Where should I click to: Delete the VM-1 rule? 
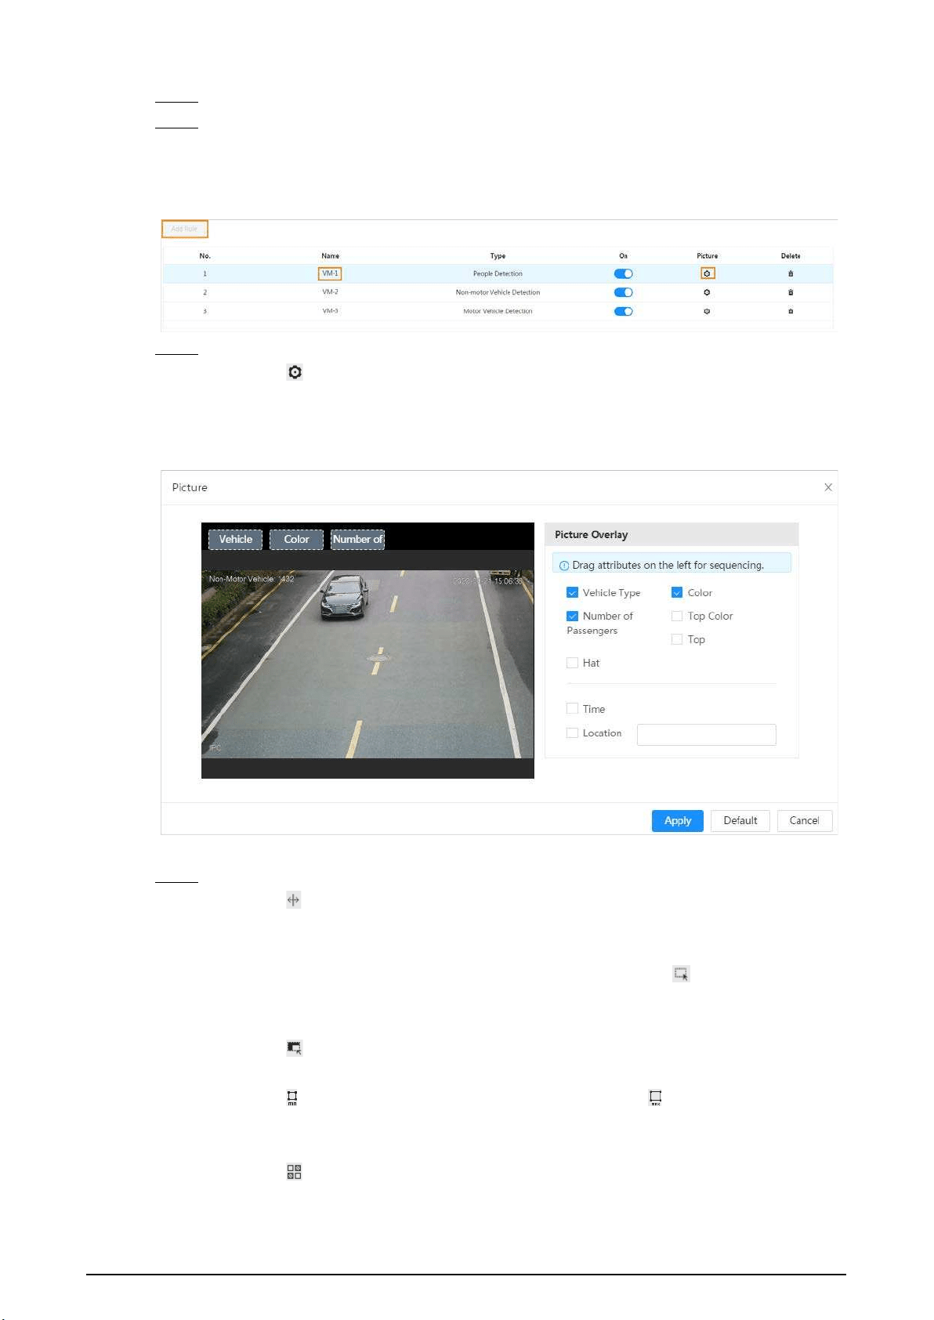(791, 273)
